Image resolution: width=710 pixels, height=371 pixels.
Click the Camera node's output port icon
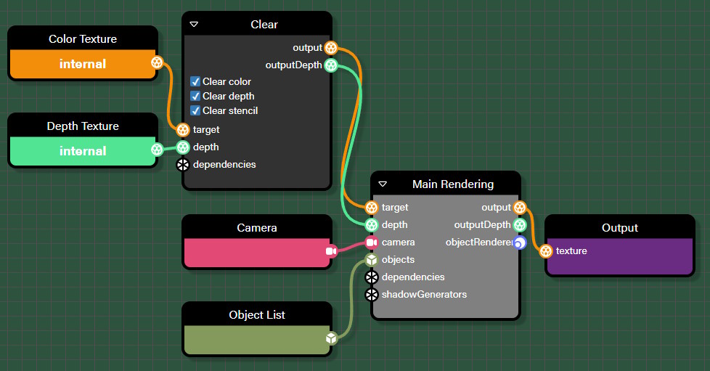[x=331, y=251]
